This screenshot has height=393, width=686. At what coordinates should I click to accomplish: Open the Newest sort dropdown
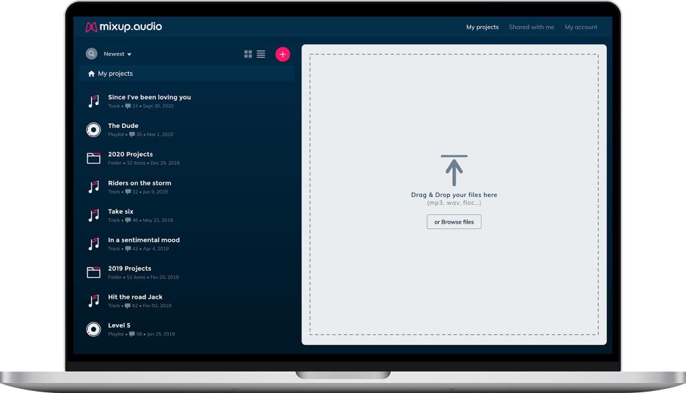click(x=117, y=54)
